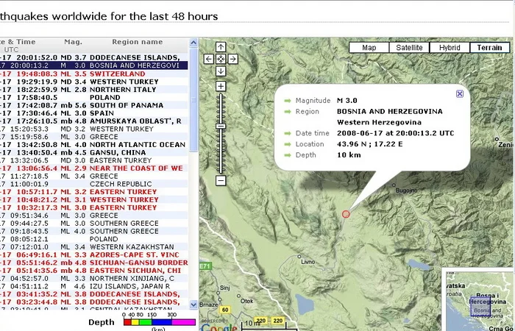Viewport: 515px width, 331px height.
Task: Sort by the Mag. column header
Action: 74,42
